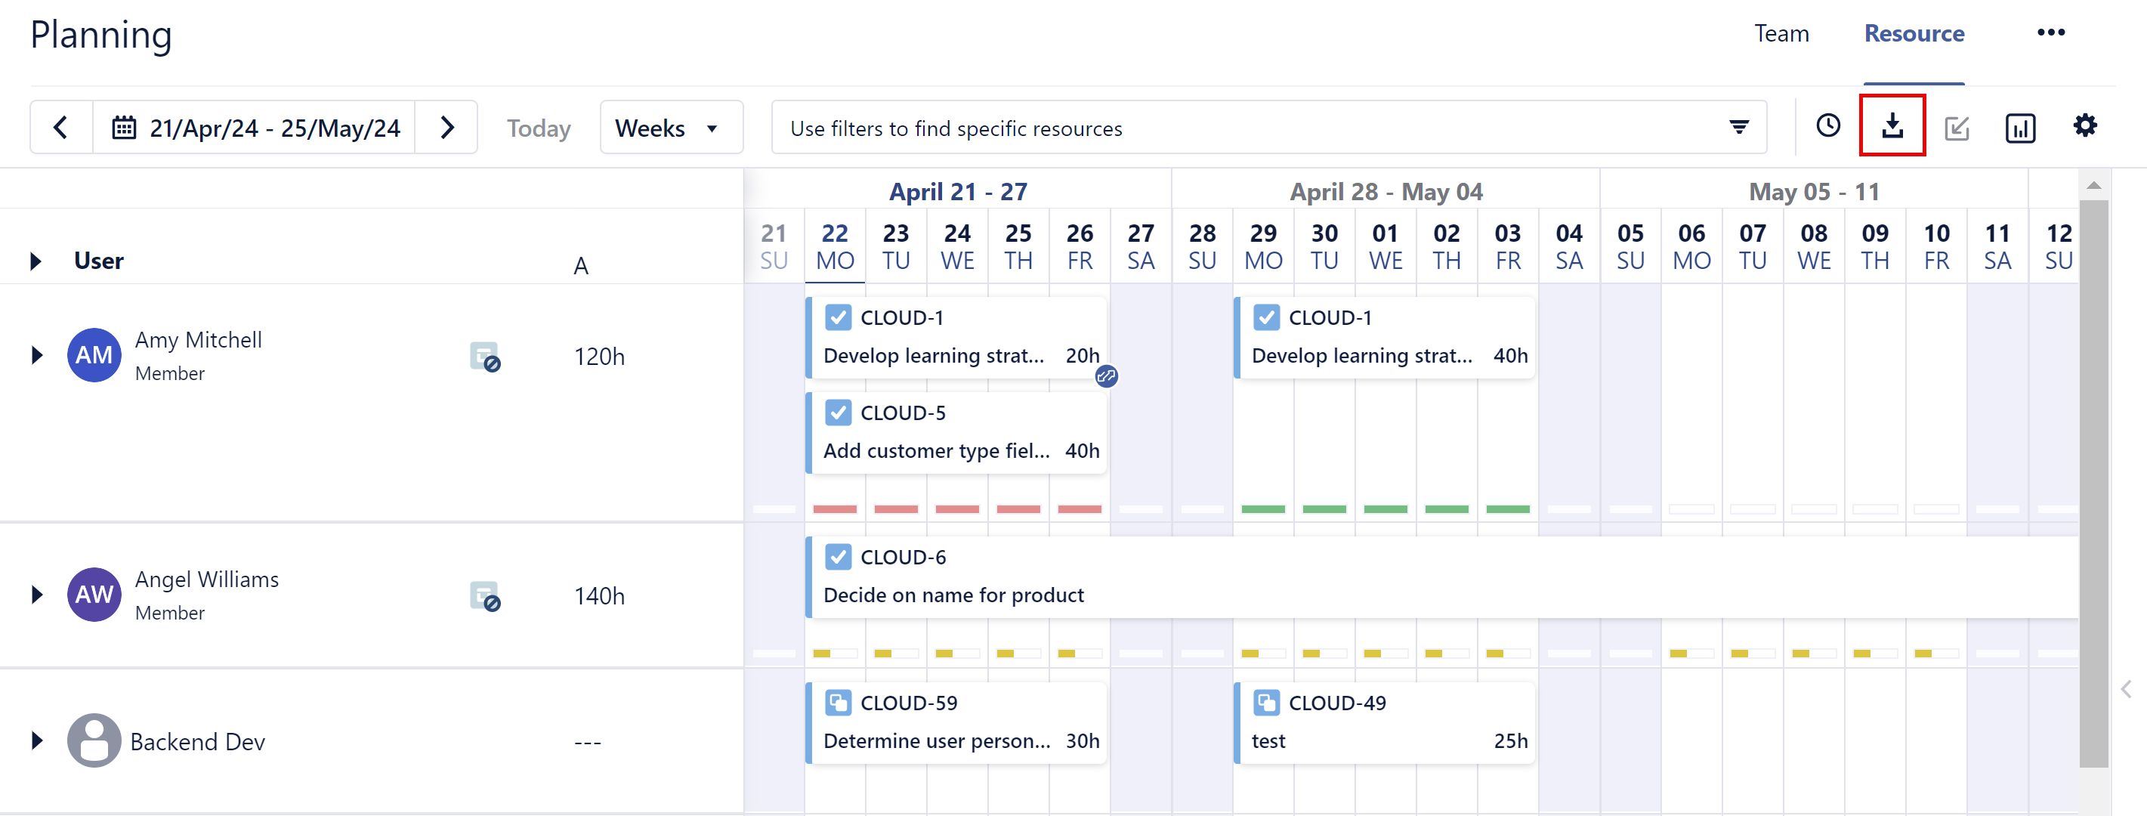The height and width of the screenshot is (816, 2147).
Task: Open the bar chart report icon
Action: 2019,128
